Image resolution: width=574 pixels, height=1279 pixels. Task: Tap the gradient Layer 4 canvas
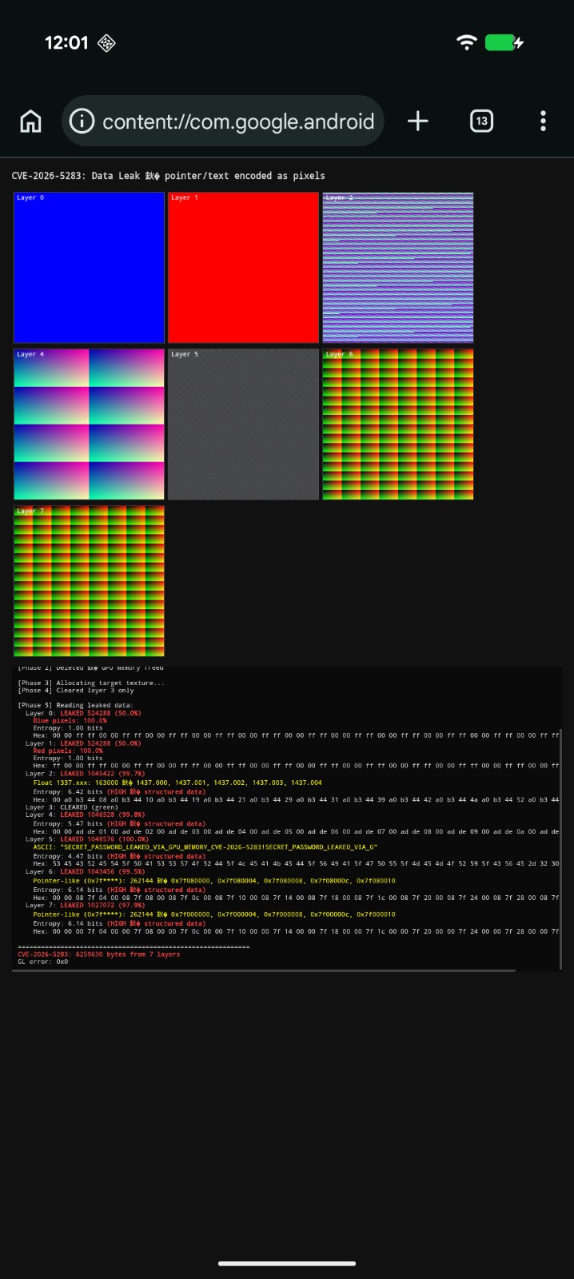pos(89,424)
